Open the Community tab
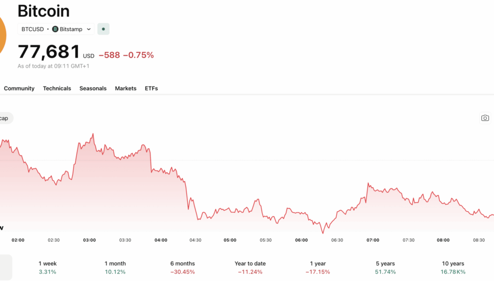Viewport: 494px width, 281px height. click(x=19, y=88)
